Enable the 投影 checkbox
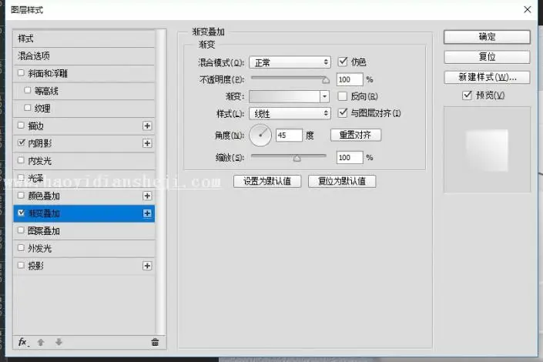The image size is (543, 362). point(21,265)
